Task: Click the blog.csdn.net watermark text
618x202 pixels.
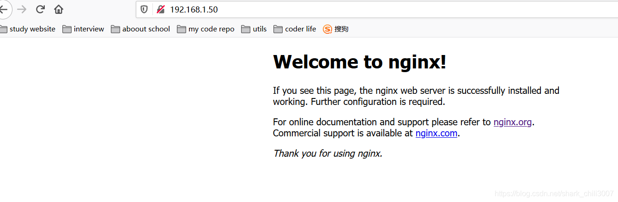Action: tap(554, 194)
